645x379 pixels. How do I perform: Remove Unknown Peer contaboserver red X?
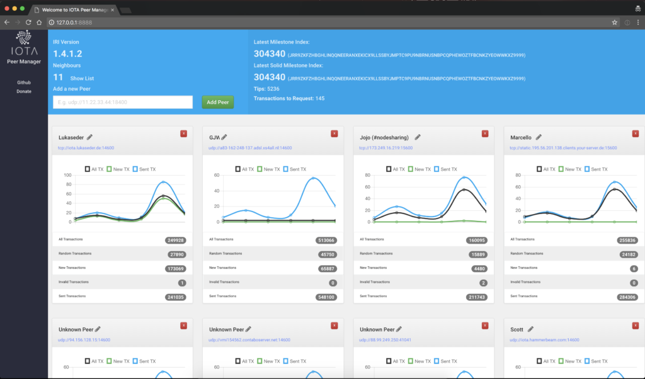[334, 325]
